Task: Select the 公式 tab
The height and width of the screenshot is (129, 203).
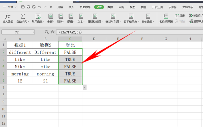Action: pos(99,7)
